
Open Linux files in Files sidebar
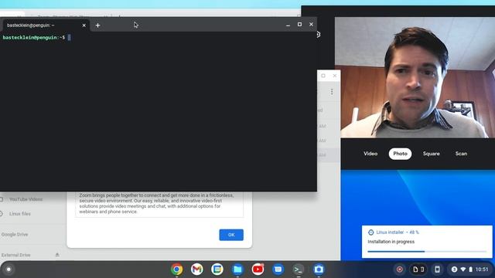(20, 214)
